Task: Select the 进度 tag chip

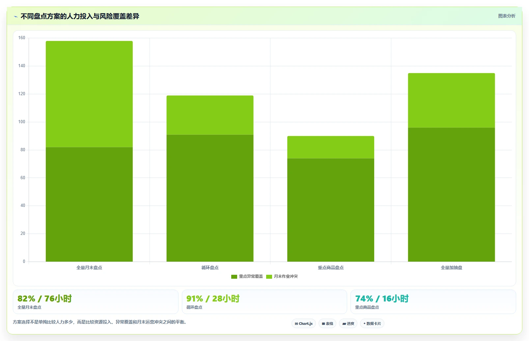Action: point(348,324)
